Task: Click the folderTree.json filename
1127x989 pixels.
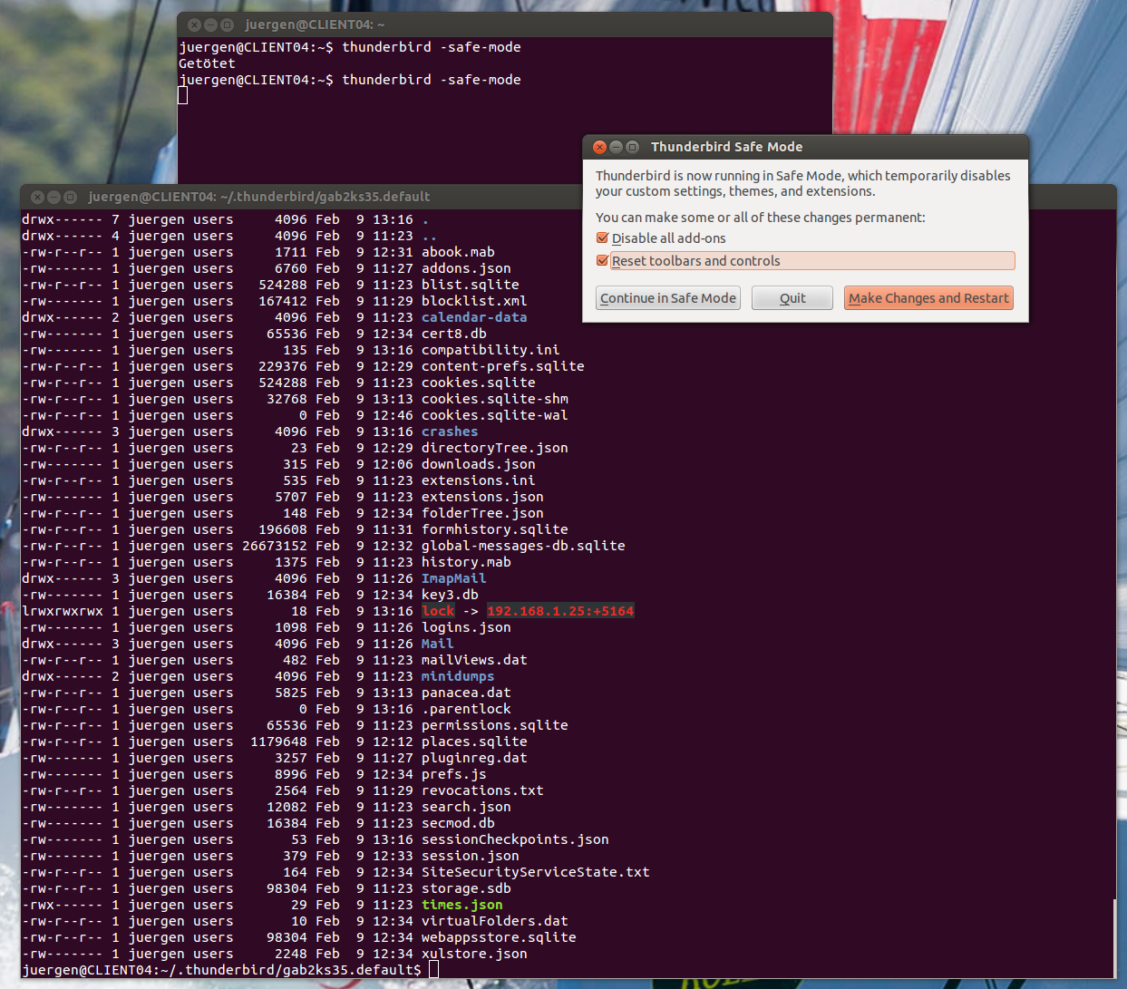Action: (482, 513)
